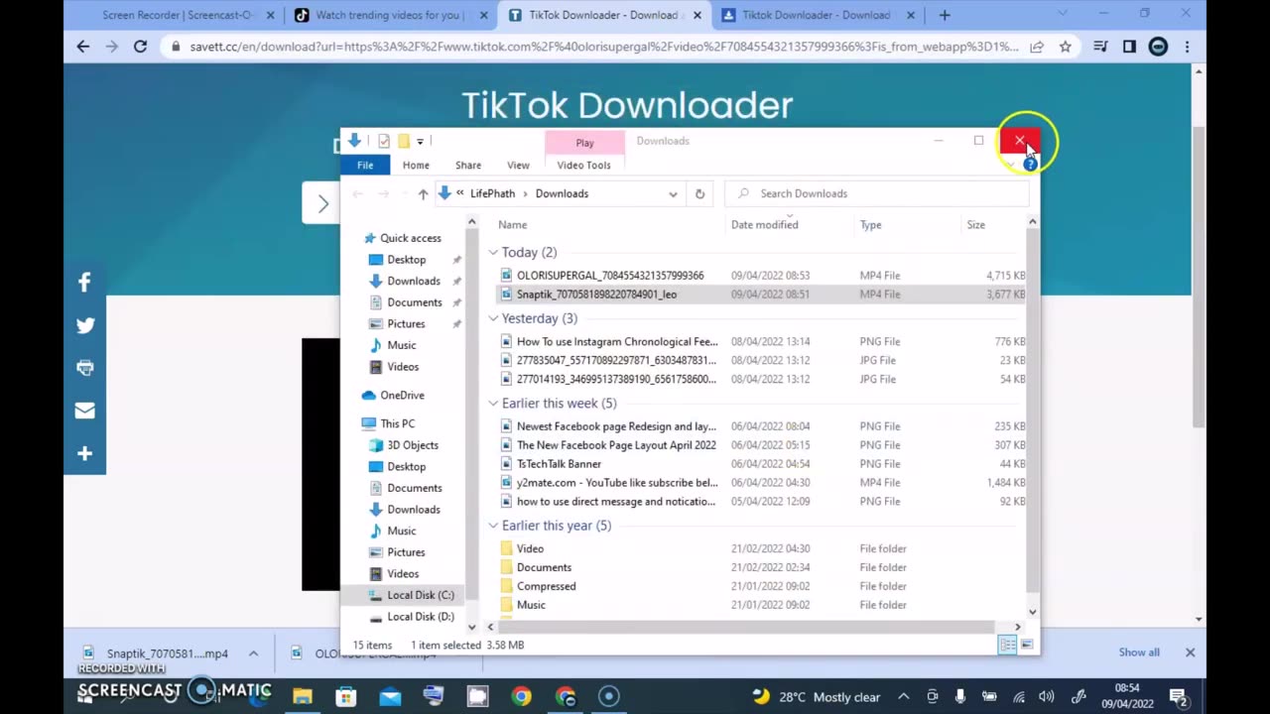The width and height of the screenshot is (1270, 714).
Task: Click the white arrow button on the webpage
Action: 321,204
